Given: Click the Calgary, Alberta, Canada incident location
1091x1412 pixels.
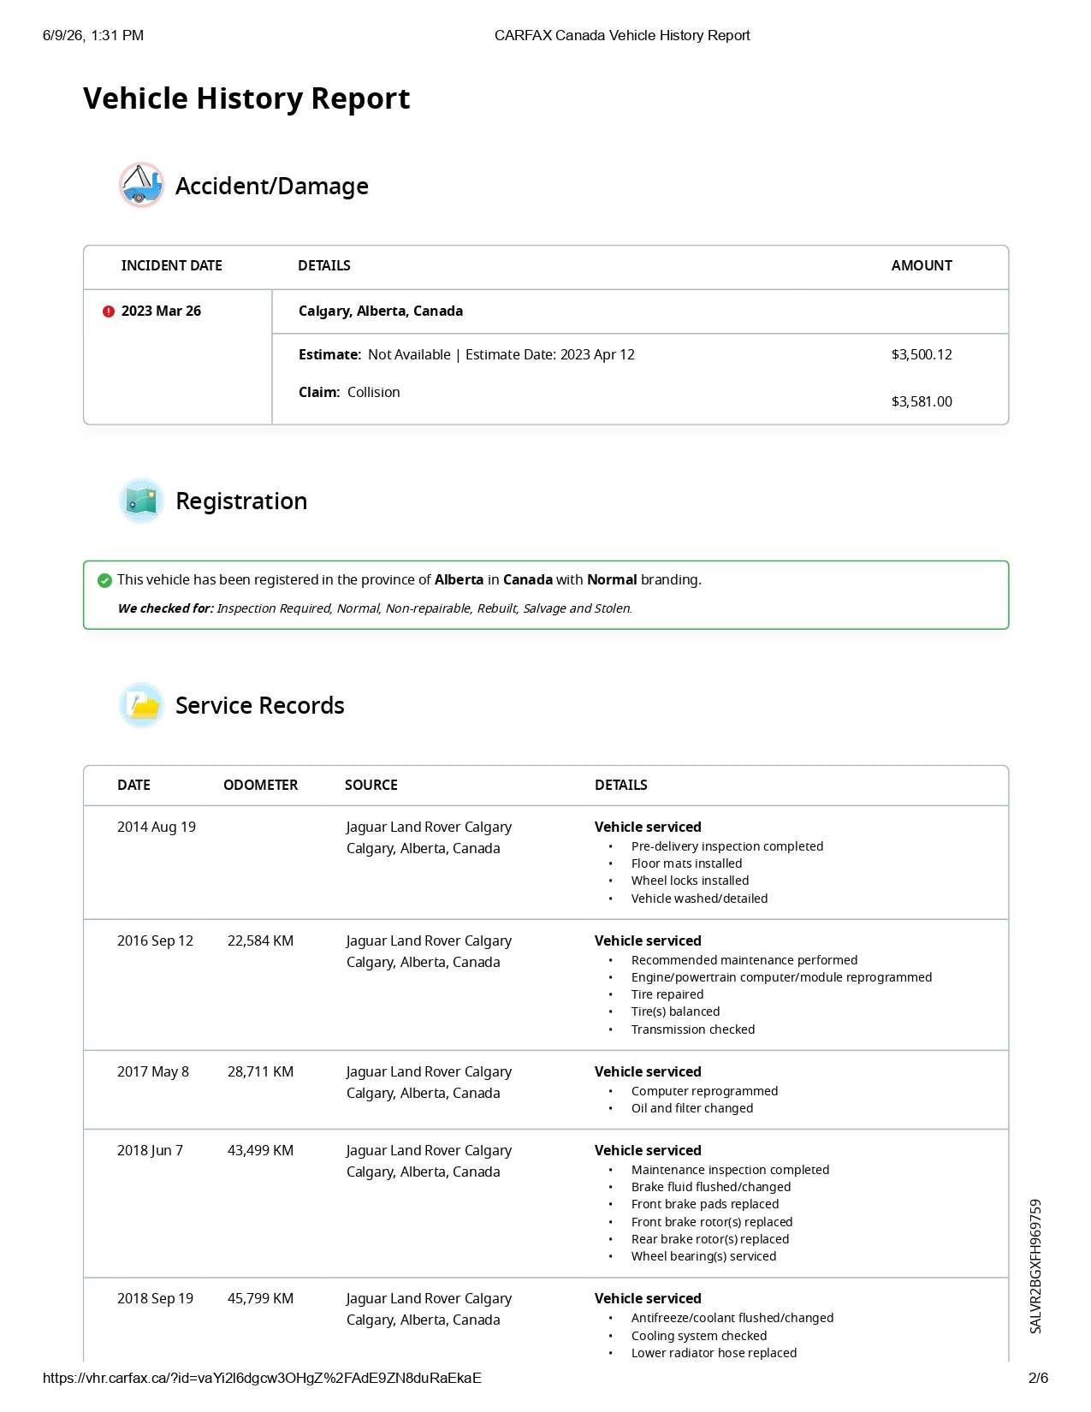Looking at the screenshot, I should click(381, 311).
